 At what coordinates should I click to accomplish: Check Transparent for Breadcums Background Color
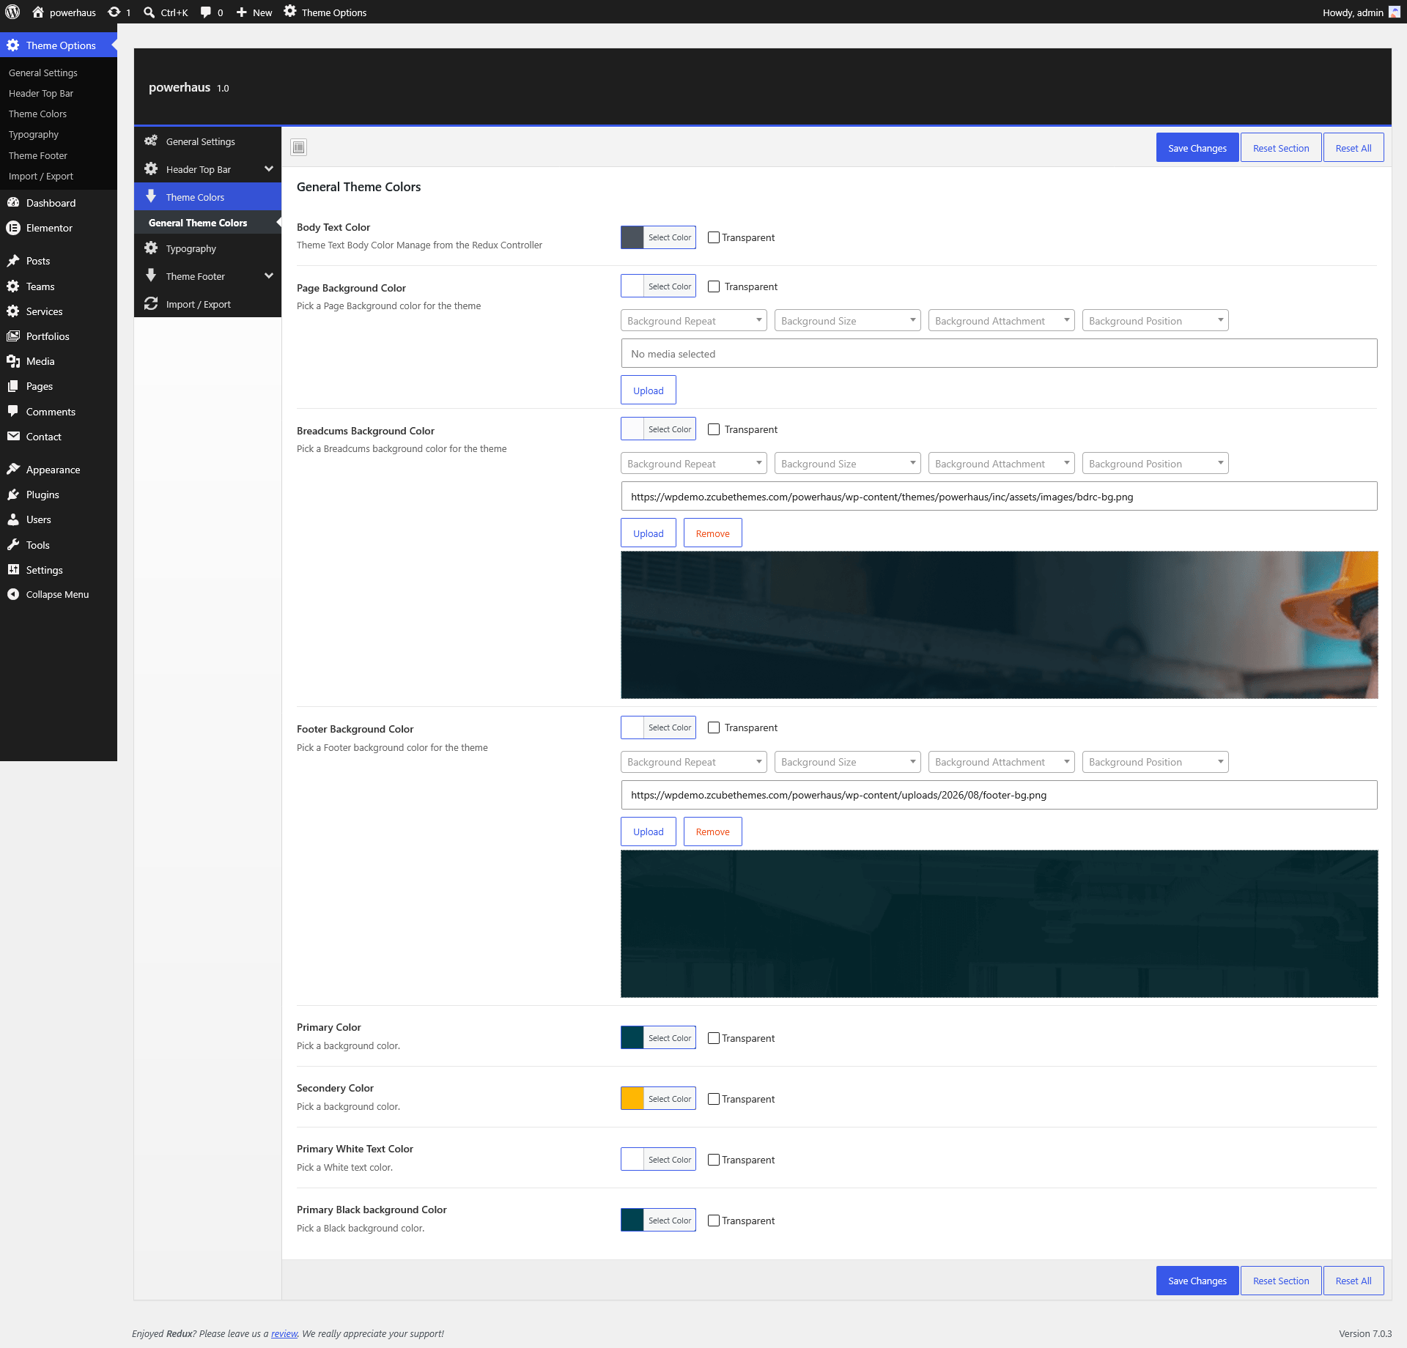click(x=714, y=429)
